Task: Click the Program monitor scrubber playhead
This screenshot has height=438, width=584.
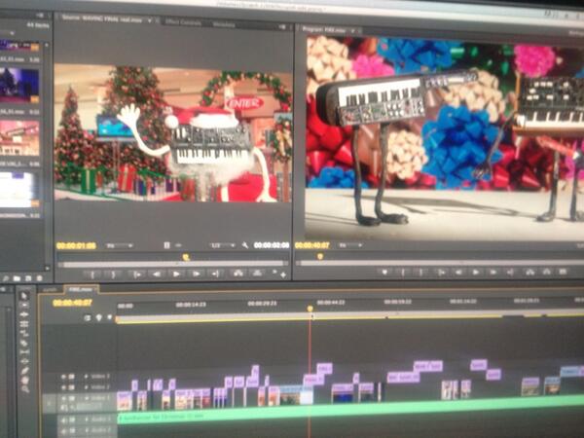Action: (319, 257)
